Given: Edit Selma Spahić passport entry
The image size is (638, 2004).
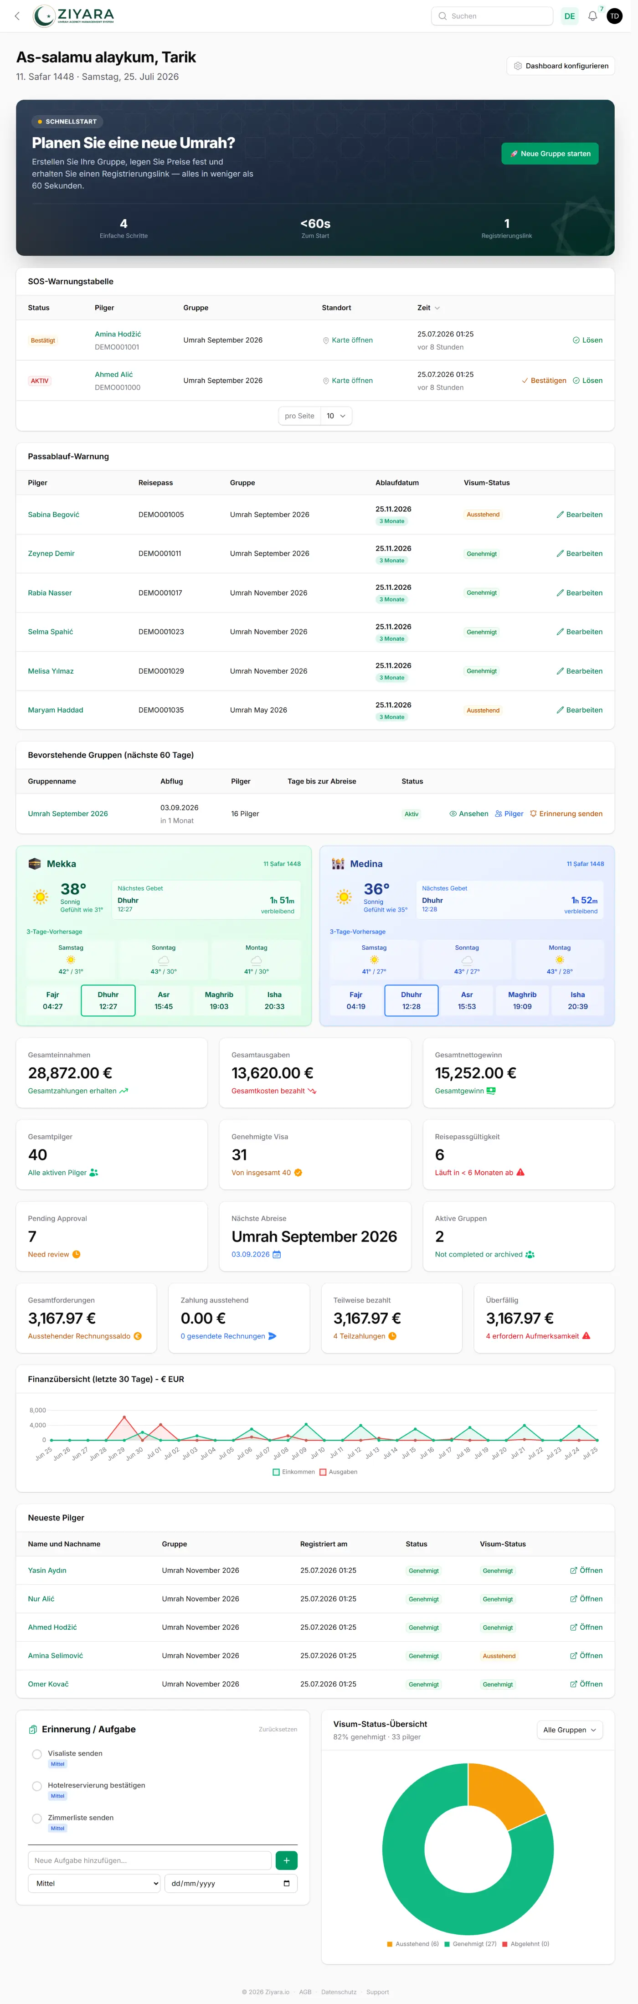Looking at the screenshot, I should click(579, 632).
